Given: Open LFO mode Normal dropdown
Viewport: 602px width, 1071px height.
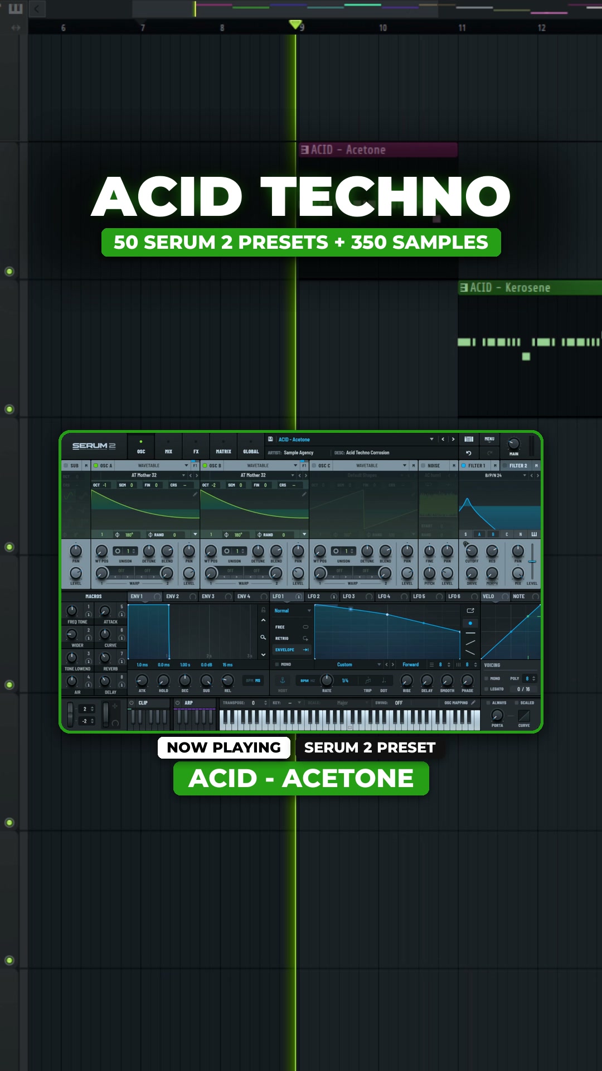Looking at the screenshot, I should coord(293,611).
